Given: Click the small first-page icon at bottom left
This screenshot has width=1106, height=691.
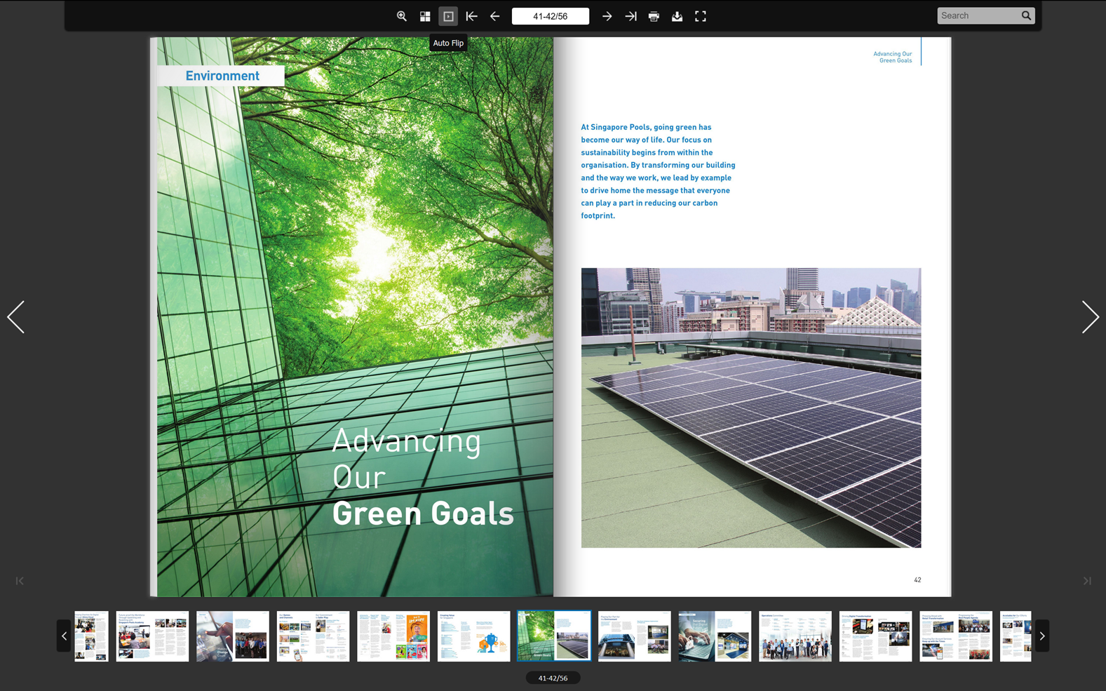Looking at the screenshot, I should point(20,581).
